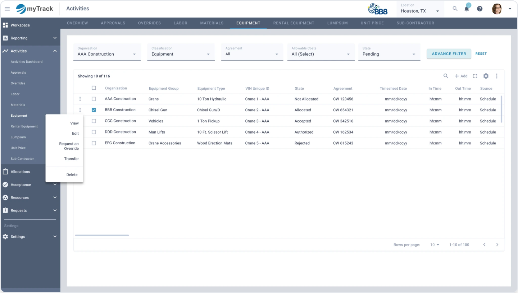Open the table's more options kebab menu
518x293 pixels.
point(497,76)
